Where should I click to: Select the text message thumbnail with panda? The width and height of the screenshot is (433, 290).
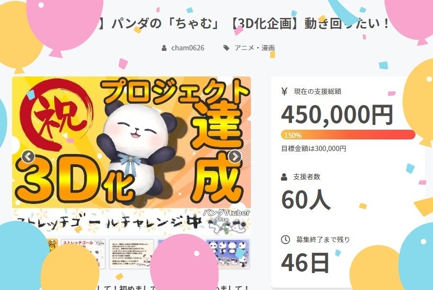click(131, 254)
